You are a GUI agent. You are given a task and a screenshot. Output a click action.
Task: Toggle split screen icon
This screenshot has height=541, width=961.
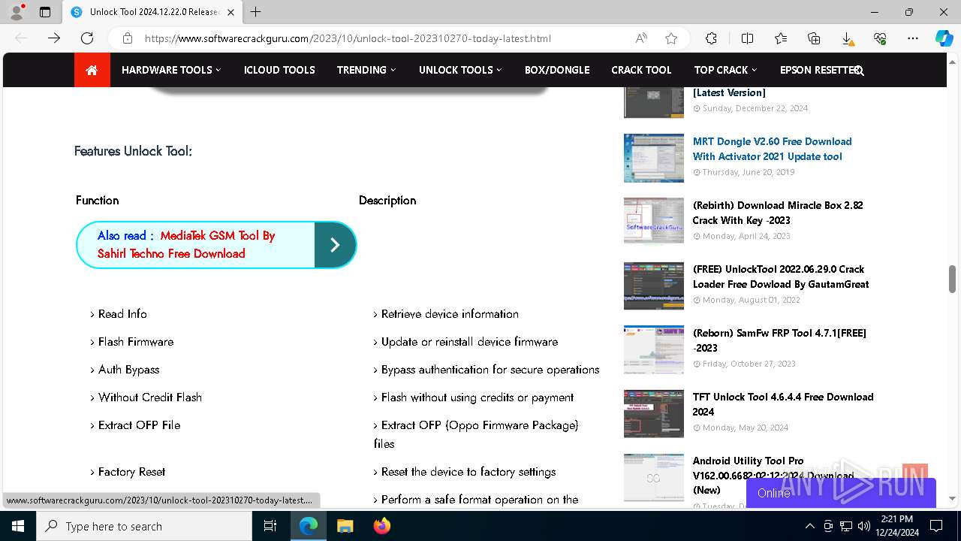747,38
